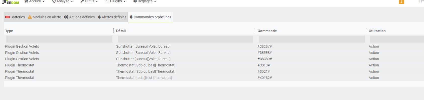Sort table by the Type column header
424x100 pixels.
(9, 31)
